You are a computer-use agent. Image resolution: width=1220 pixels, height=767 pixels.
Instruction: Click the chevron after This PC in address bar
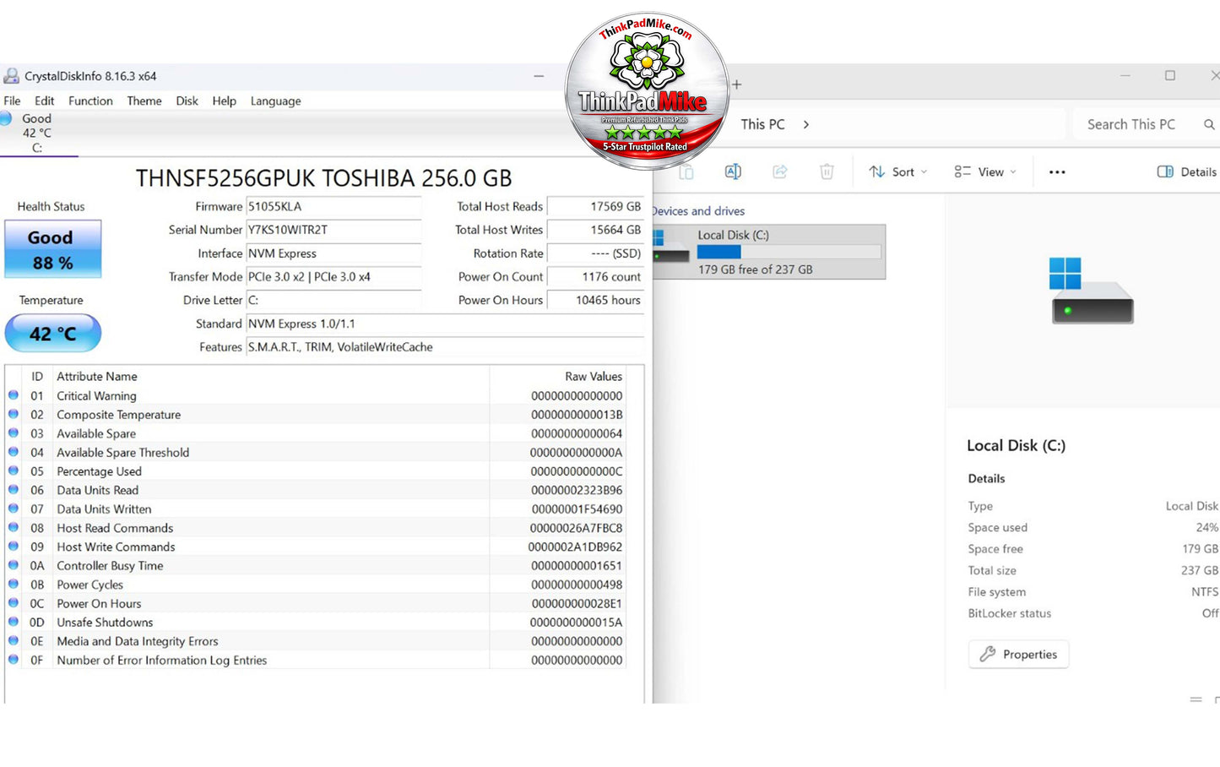[806, 124]
